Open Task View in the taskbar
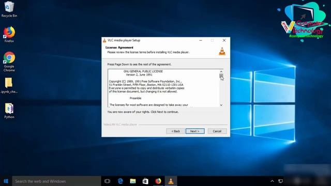 pyautogui.click(x=107, y=181)
